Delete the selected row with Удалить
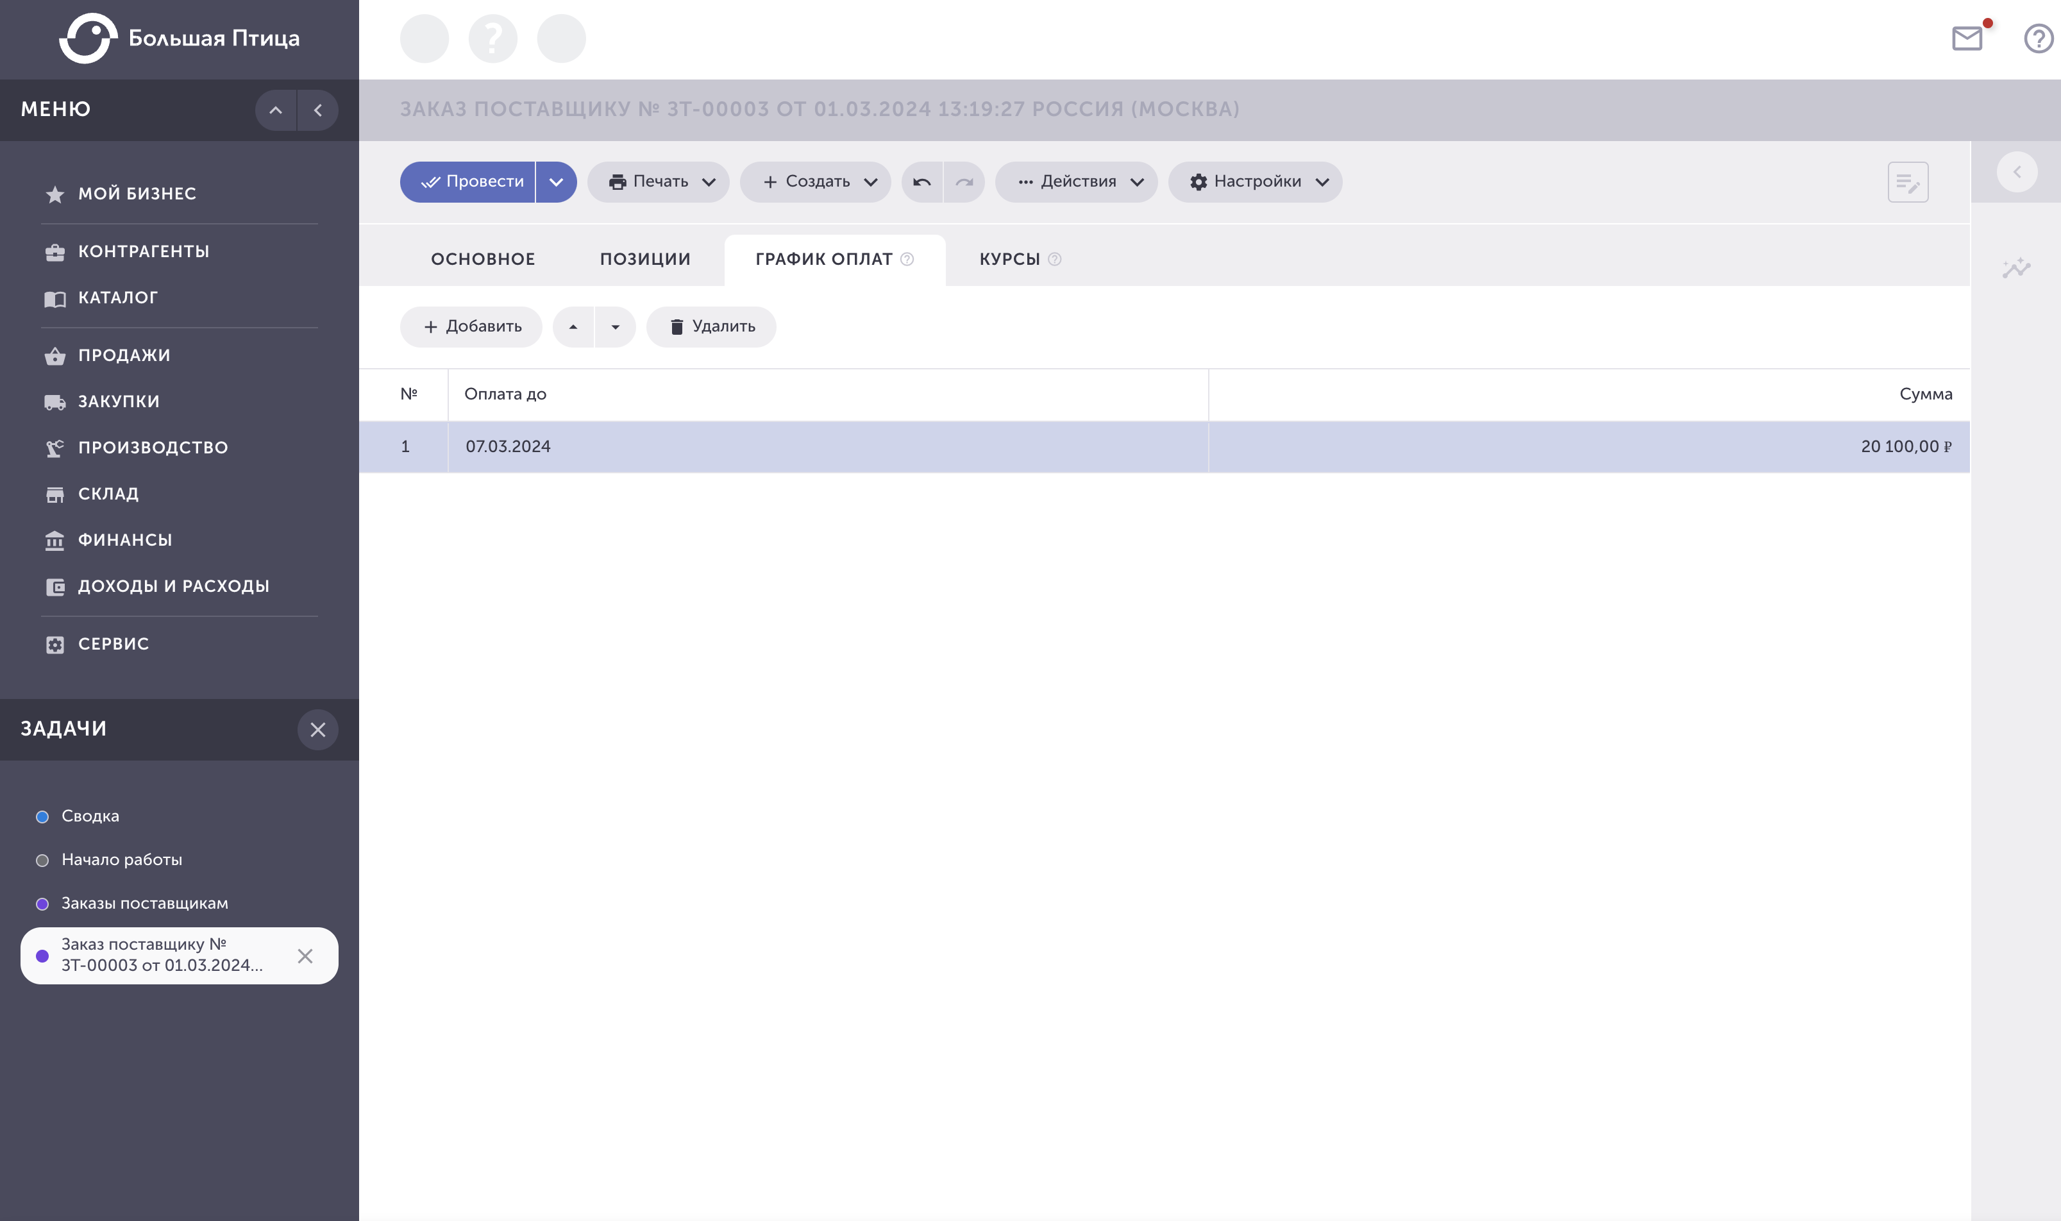This screenshot has width=2061, height=1221. click(712, 328)
